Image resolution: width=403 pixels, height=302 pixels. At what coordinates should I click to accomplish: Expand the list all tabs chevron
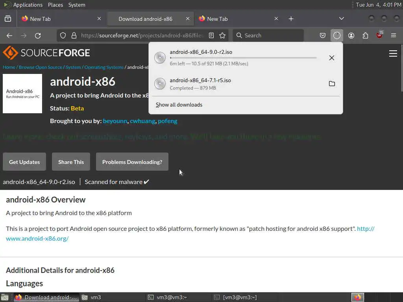(x=341, y=18)
